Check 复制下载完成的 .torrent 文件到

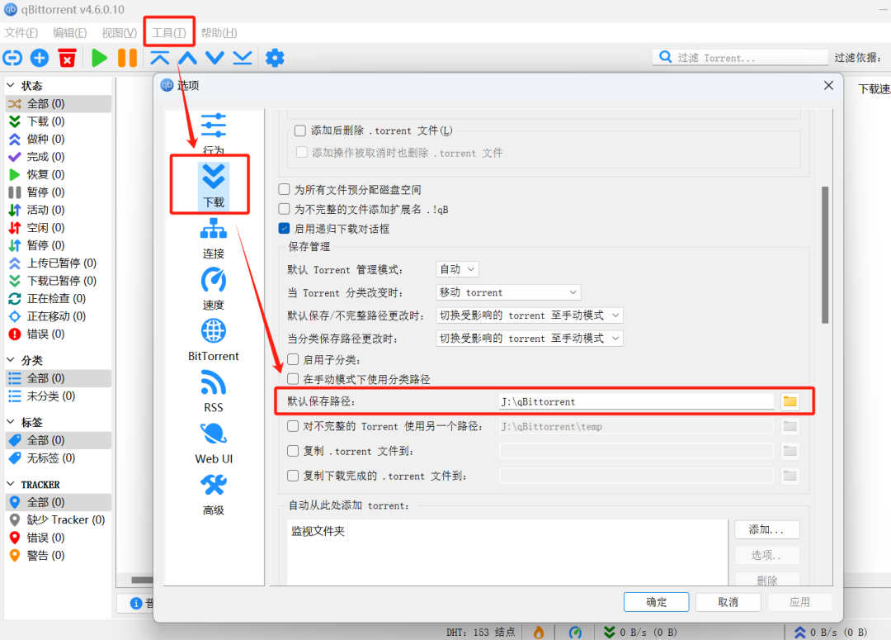click(293, 476)
